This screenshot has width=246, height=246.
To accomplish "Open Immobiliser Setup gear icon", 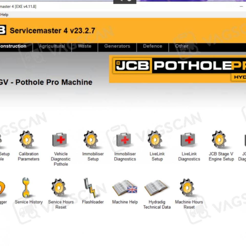I will tap(91, 139).
